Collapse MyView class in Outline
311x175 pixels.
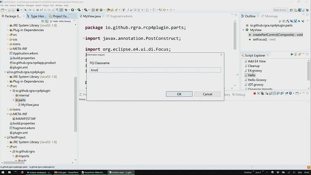[x=243, y=30]
